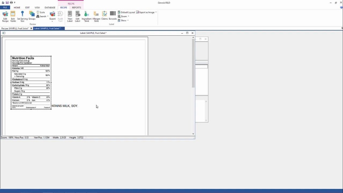Select the Barcode tool

click(113, 15)
